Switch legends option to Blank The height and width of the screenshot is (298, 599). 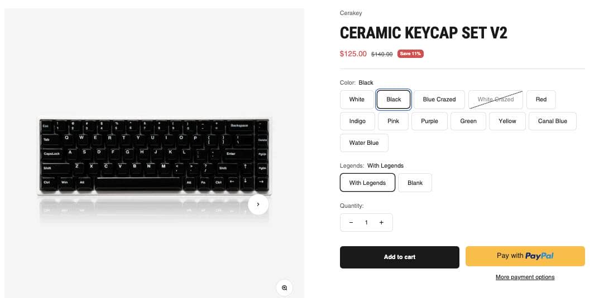(415, 183)
